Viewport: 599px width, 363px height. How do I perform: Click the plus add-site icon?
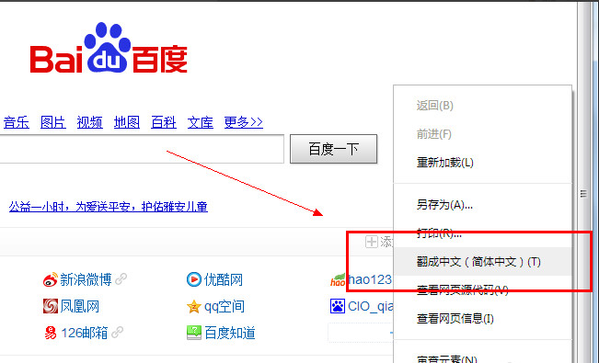(372, 242)
